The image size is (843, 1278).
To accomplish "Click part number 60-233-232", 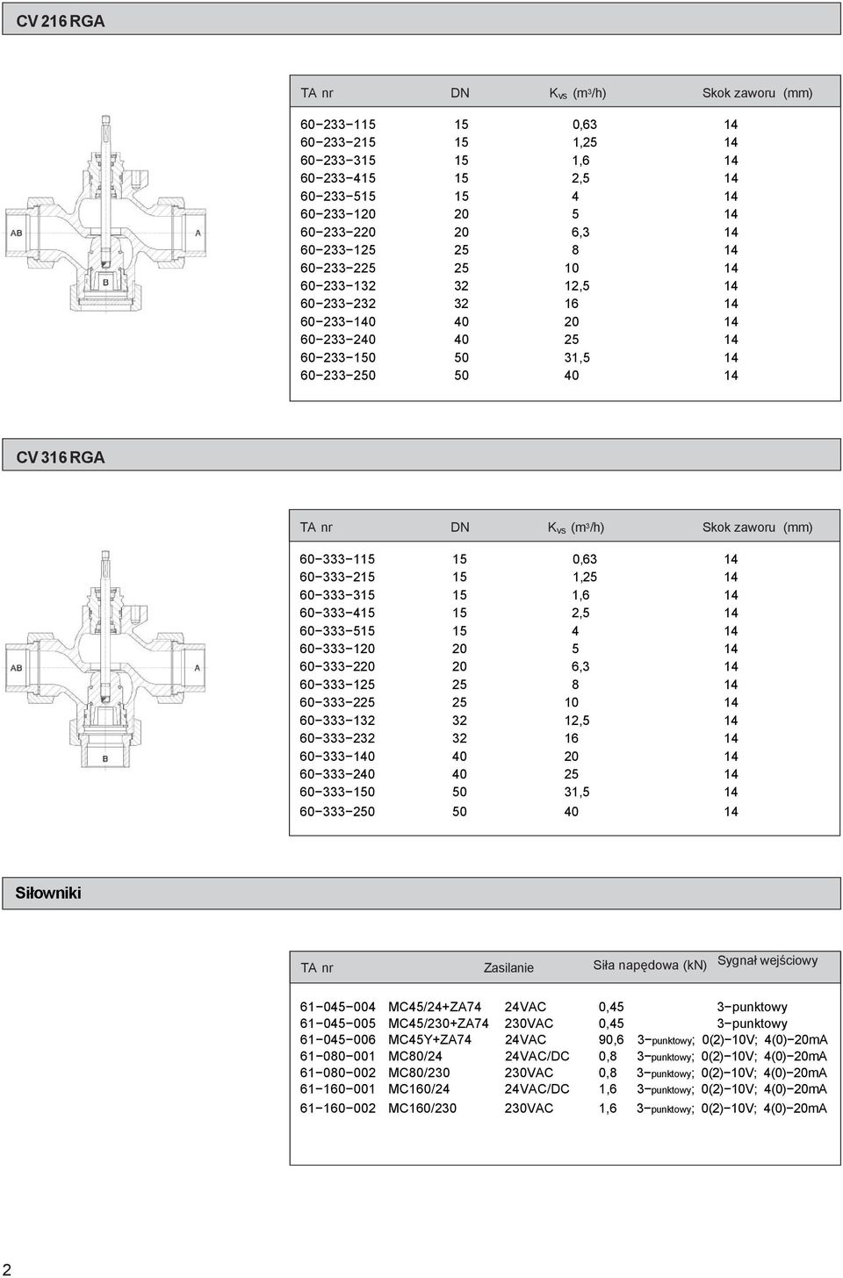I will click(x=337, y=304).
